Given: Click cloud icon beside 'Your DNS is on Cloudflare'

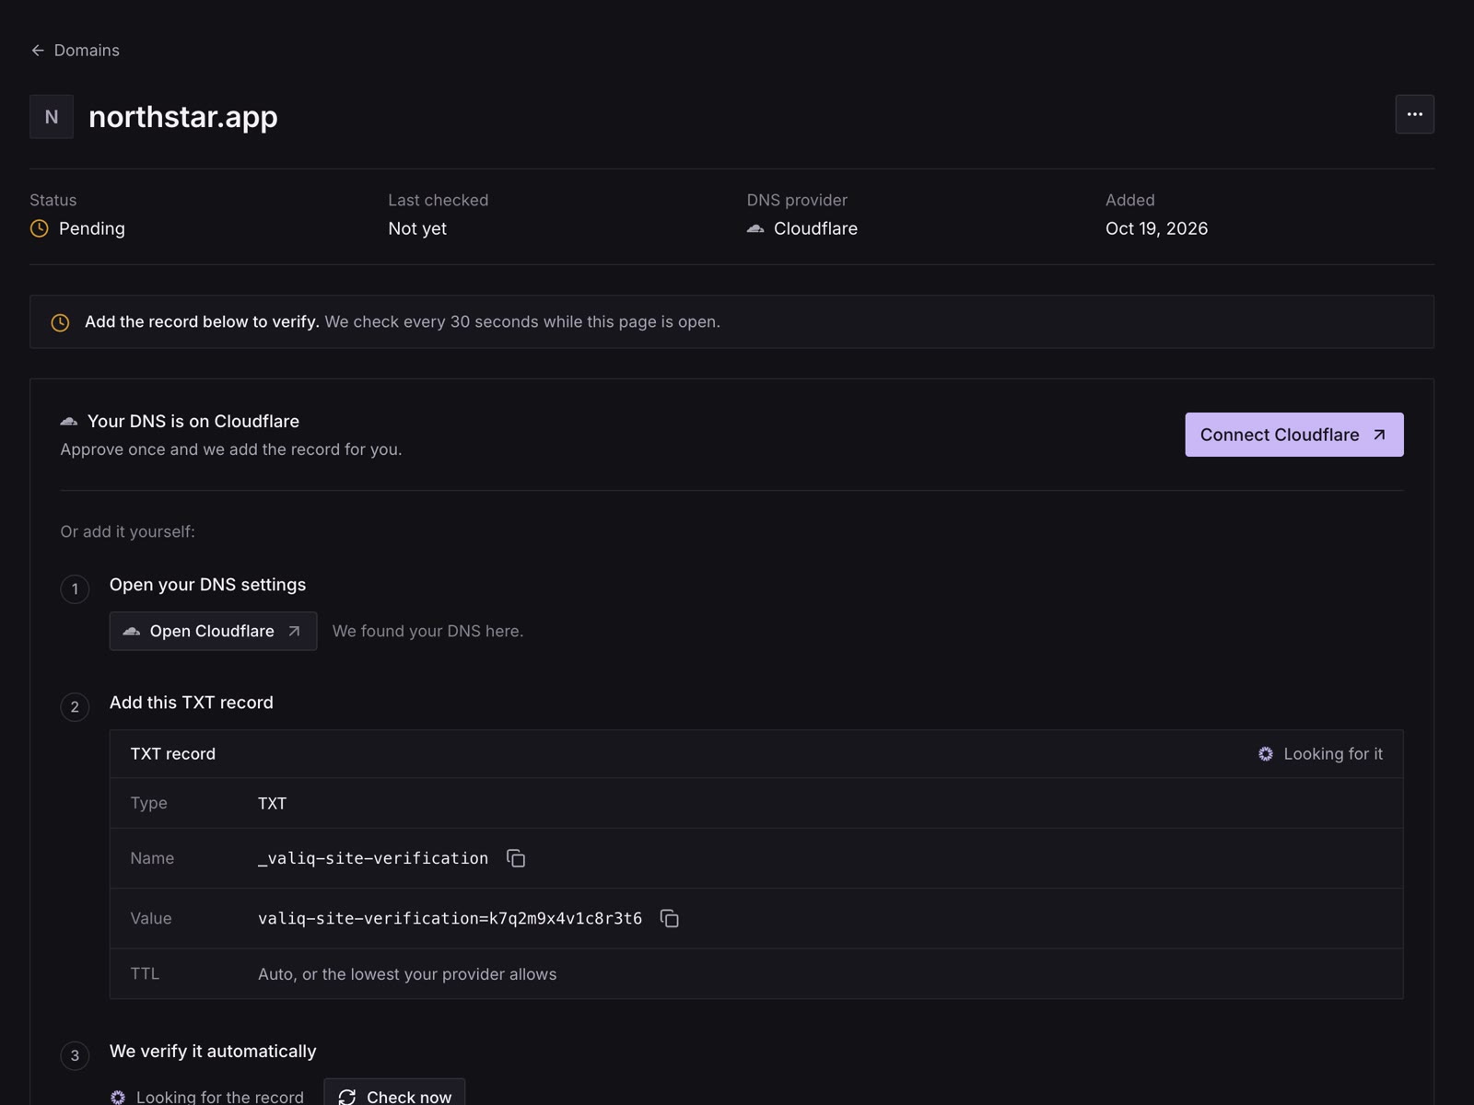Looking at the screenshot, I should 69,421.
